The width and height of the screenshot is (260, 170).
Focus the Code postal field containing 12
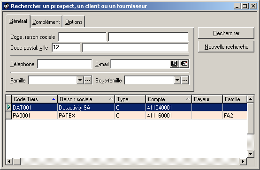click(x=66, y=47)
